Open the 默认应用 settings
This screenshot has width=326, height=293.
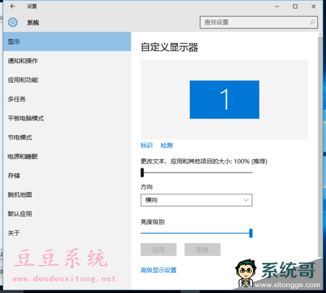pyautogui.click(x=67, y=214)
